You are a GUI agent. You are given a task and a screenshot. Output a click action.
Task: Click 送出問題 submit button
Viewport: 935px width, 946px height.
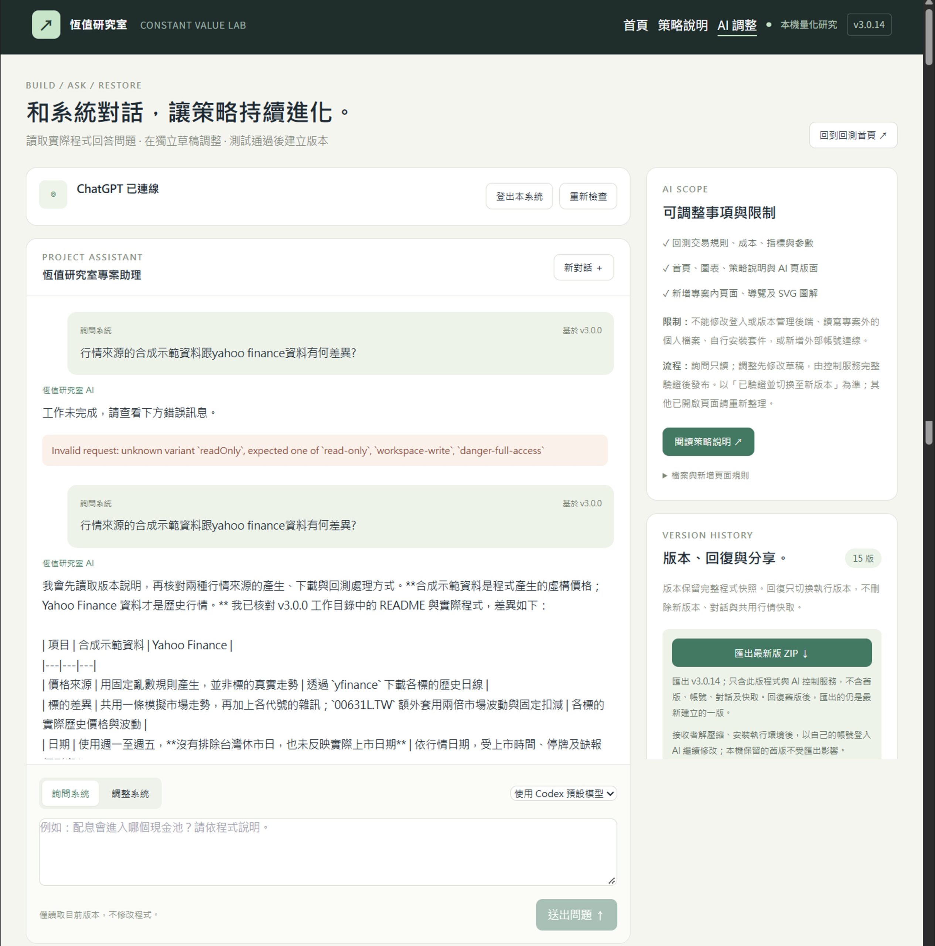pos(576,915)
